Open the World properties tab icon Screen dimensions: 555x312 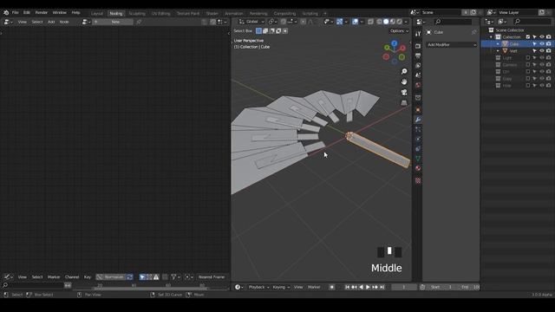(x=418, y=85)
